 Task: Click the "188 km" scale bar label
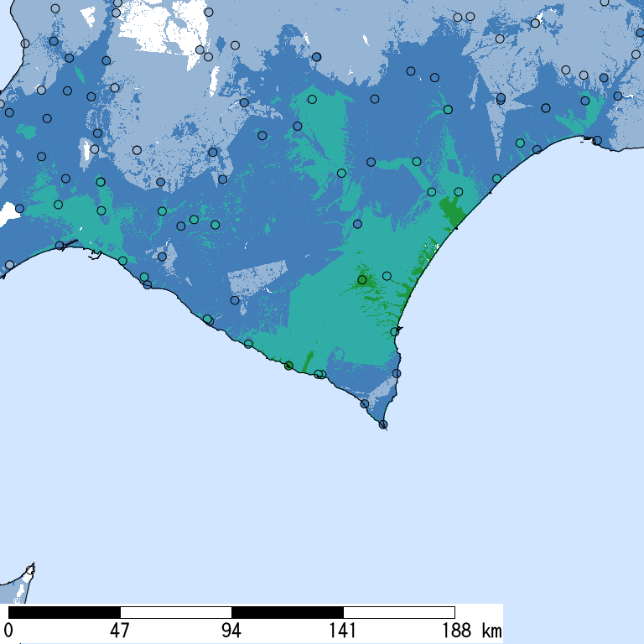471,631
